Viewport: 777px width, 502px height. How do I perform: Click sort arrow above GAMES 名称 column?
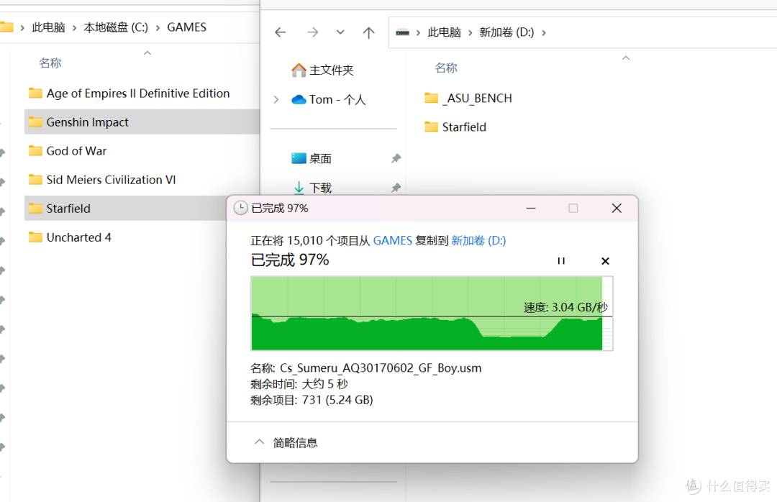[x=147, y=53]
